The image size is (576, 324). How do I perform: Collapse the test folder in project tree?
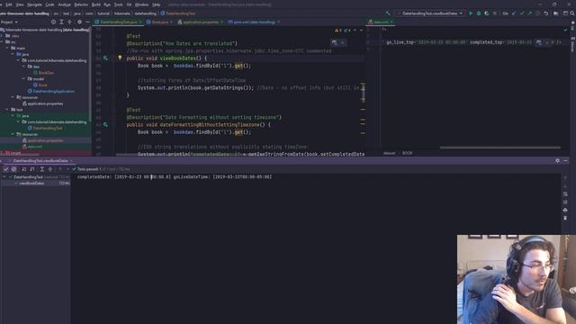click(7, 110)
